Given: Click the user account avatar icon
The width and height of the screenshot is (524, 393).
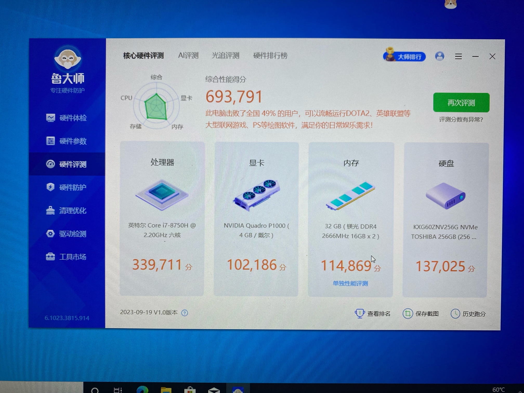Looking at the screenshot, I should click(x=440, y=56).
